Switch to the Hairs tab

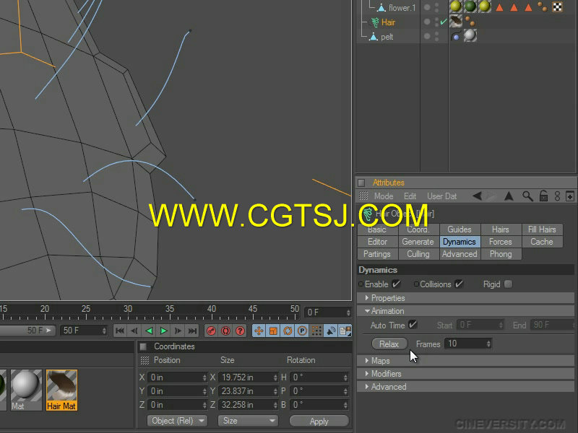coord(501,229)
